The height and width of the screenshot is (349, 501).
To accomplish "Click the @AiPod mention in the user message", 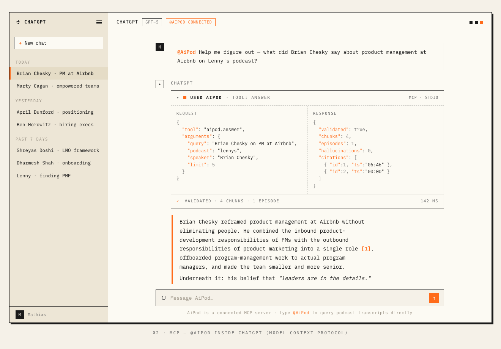I will click(186, 52).
